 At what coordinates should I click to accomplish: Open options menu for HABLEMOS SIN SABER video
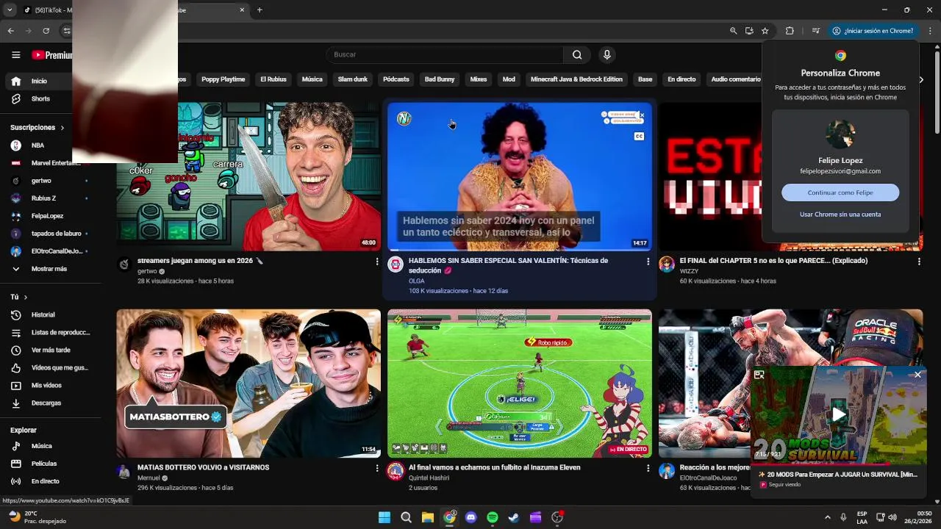pos(648,262)
